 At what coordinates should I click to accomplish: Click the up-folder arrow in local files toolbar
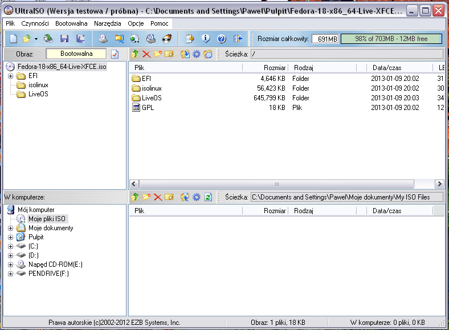[135, 197]
